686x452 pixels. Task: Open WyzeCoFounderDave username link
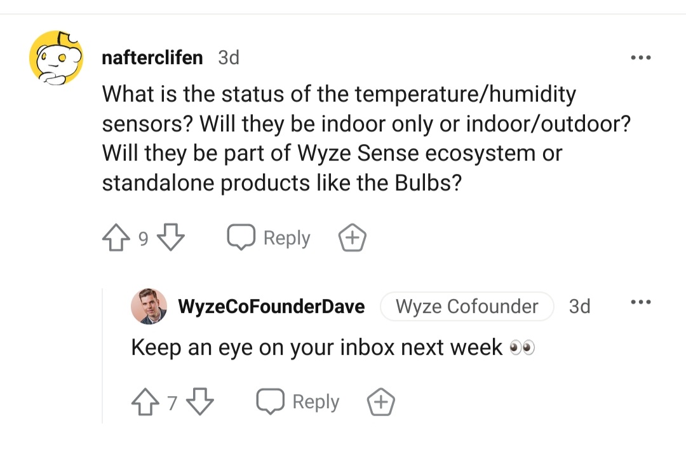click(x=271, y=307)
